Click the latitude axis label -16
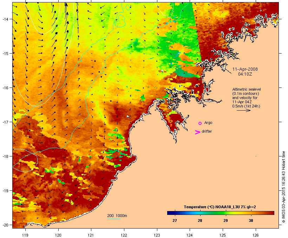Screen dimensions: 288x238 pyautogui.click(x=5, y=88)
